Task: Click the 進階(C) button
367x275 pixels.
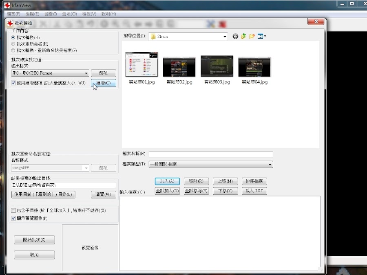Action: coord(104,83)
